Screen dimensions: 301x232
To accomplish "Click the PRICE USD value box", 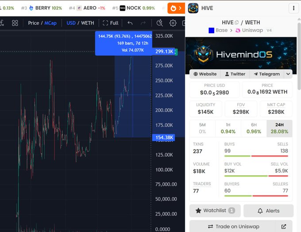I will pos(214,90).
